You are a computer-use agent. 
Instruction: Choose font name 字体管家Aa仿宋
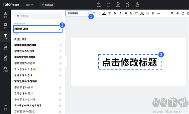click(24, 87)
